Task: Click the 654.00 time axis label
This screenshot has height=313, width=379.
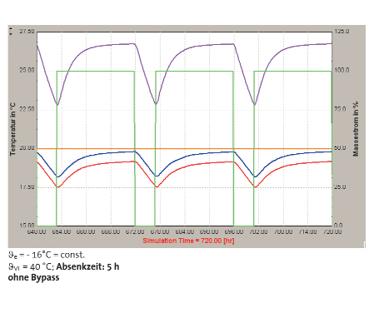Action: click(62, 231)
